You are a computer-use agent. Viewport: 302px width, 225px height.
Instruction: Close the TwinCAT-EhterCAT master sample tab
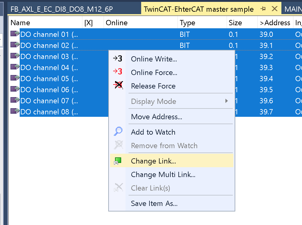pos(275,9)
